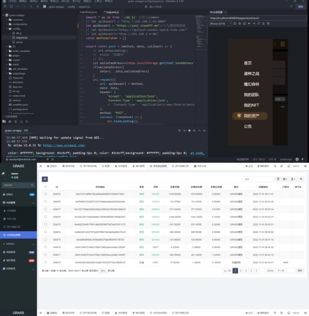309x316 pixels.
Task: Open the iPhone 6/7/8 device dropdown
Action: (220, 24)
